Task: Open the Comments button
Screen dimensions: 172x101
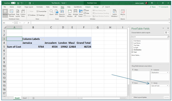Action: (x=163, y=7)
